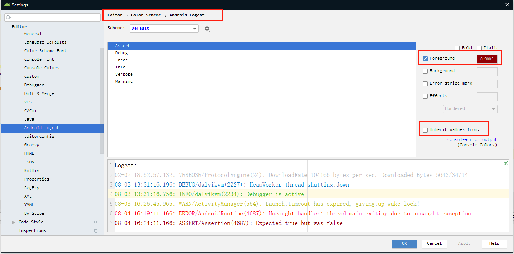Select JSON in the settings tree
514x254 pixels.
point(29,162)
